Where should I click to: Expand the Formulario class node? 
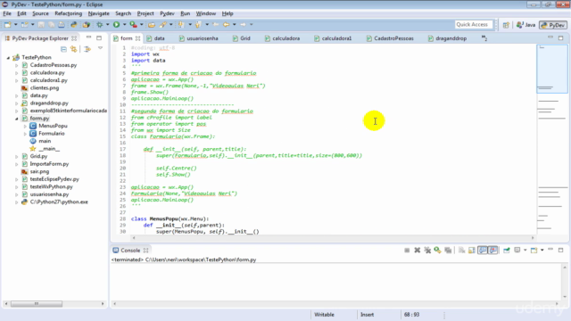[25, 134]
